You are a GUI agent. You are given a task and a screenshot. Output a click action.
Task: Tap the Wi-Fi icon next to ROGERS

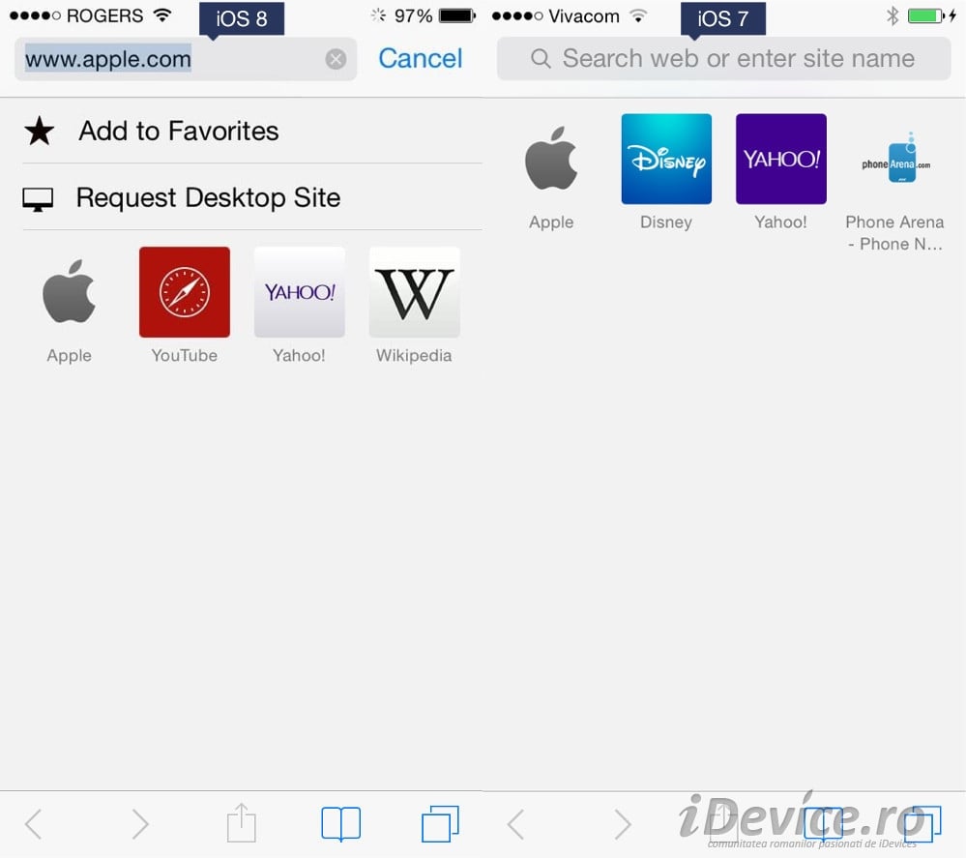162,15
